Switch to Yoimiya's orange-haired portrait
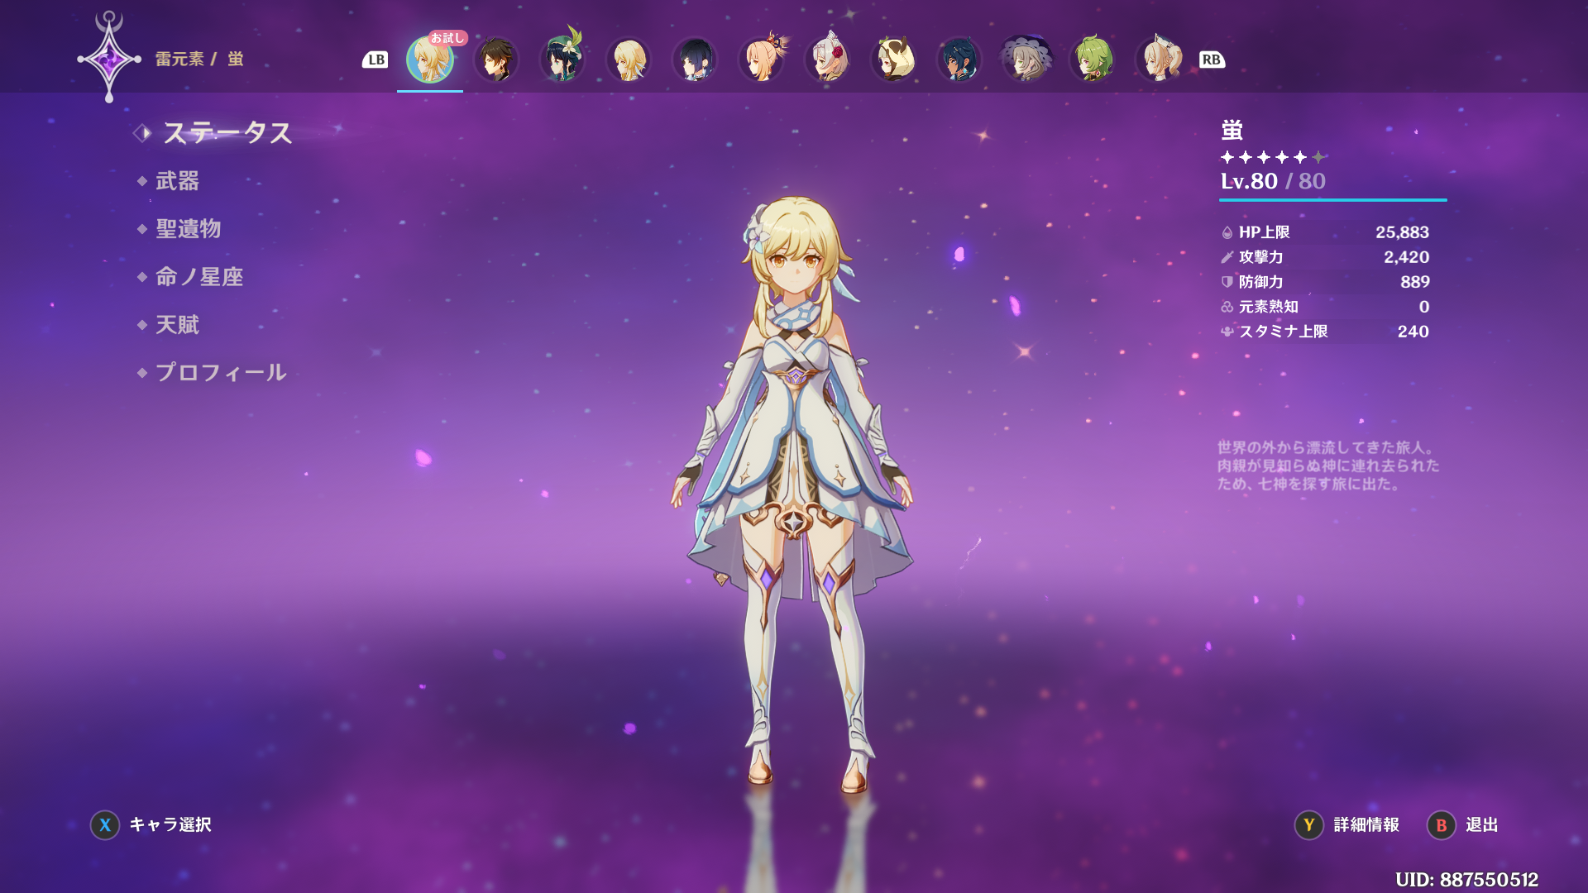1588x893 pixels. pos(761,60)
